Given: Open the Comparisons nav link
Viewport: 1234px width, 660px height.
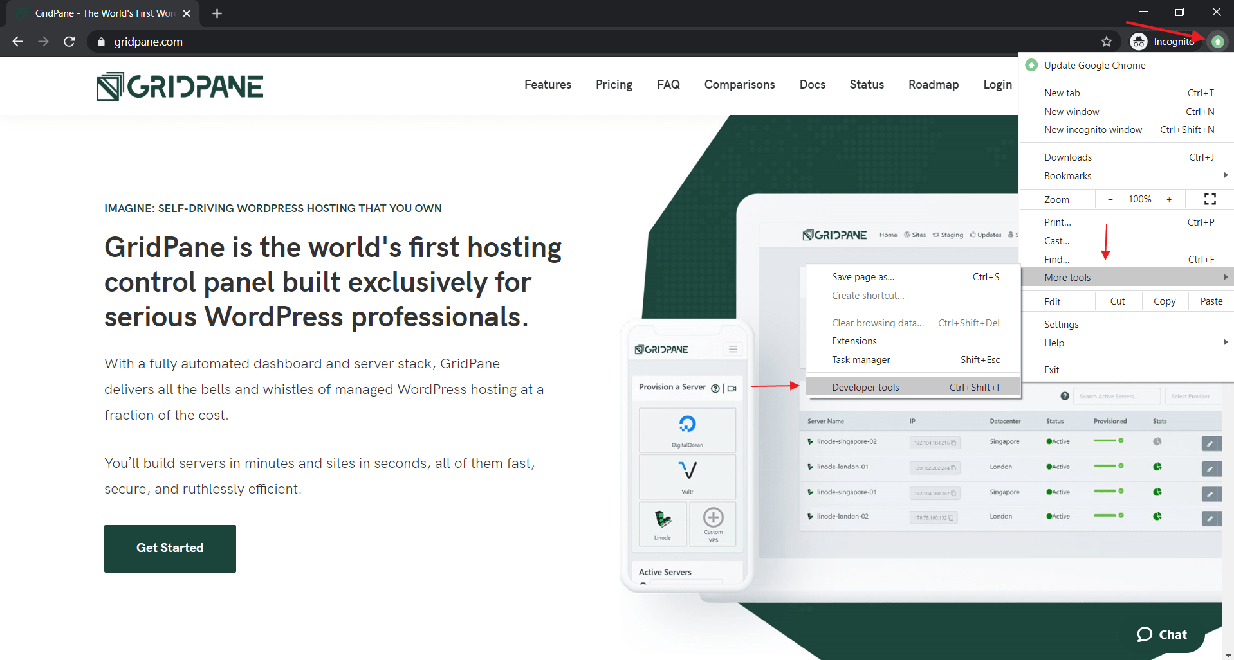Looking at the screenshot, I should (739, 84).
